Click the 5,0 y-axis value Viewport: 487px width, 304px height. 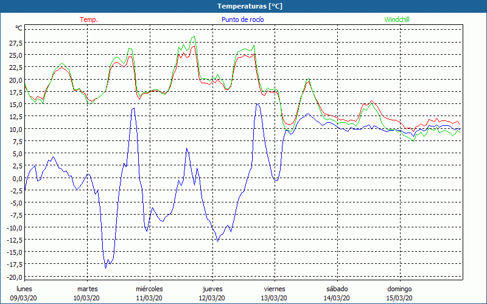(17, 154)
